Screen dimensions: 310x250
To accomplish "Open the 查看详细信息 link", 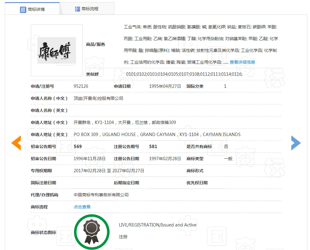I will coord(242,62).
